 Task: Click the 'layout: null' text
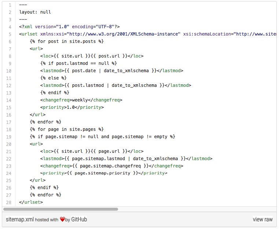pos(35,12)
